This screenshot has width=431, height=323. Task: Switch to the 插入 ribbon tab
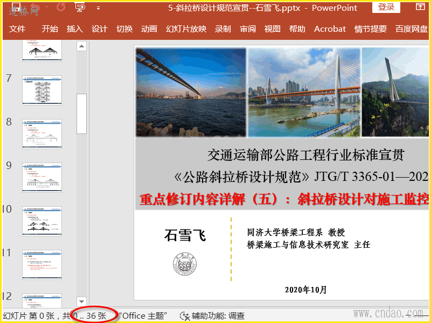[75, 29]
